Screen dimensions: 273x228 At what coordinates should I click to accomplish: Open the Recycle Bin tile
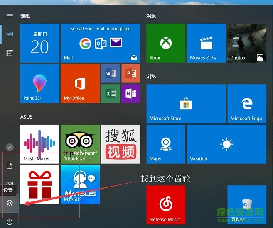(247, 205)
